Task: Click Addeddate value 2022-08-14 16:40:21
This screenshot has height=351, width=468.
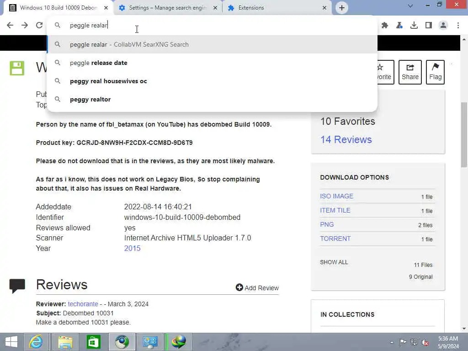Action: point(158,207)
